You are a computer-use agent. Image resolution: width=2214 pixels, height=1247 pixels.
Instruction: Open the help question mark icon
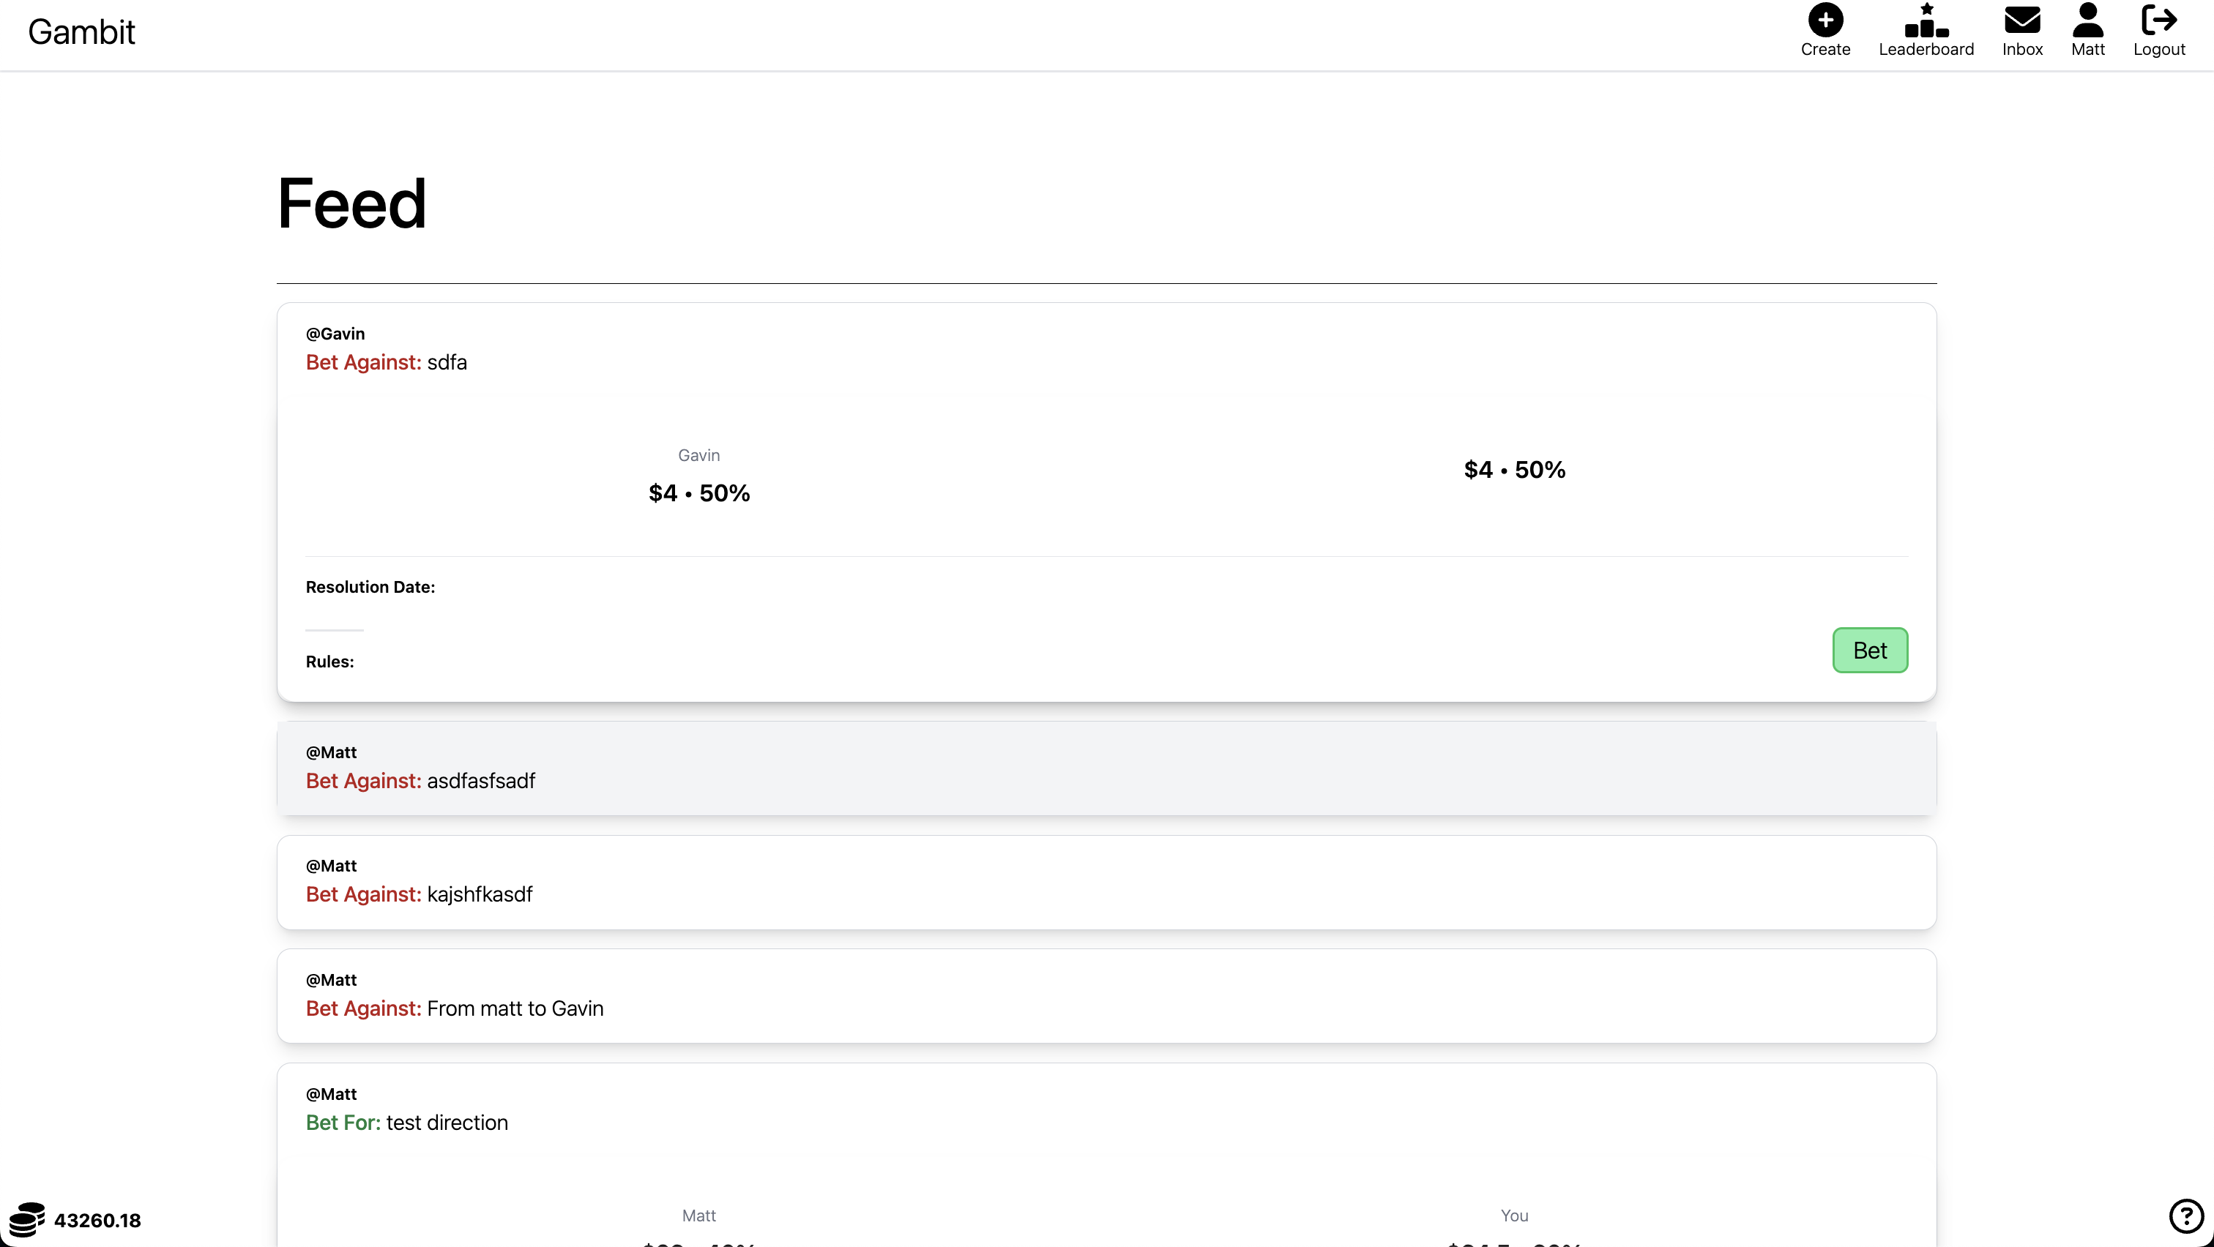click(2185, 1216)
